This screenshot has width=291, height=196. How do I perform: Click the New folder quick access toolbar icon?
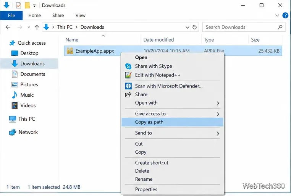[x=27, y=5]
